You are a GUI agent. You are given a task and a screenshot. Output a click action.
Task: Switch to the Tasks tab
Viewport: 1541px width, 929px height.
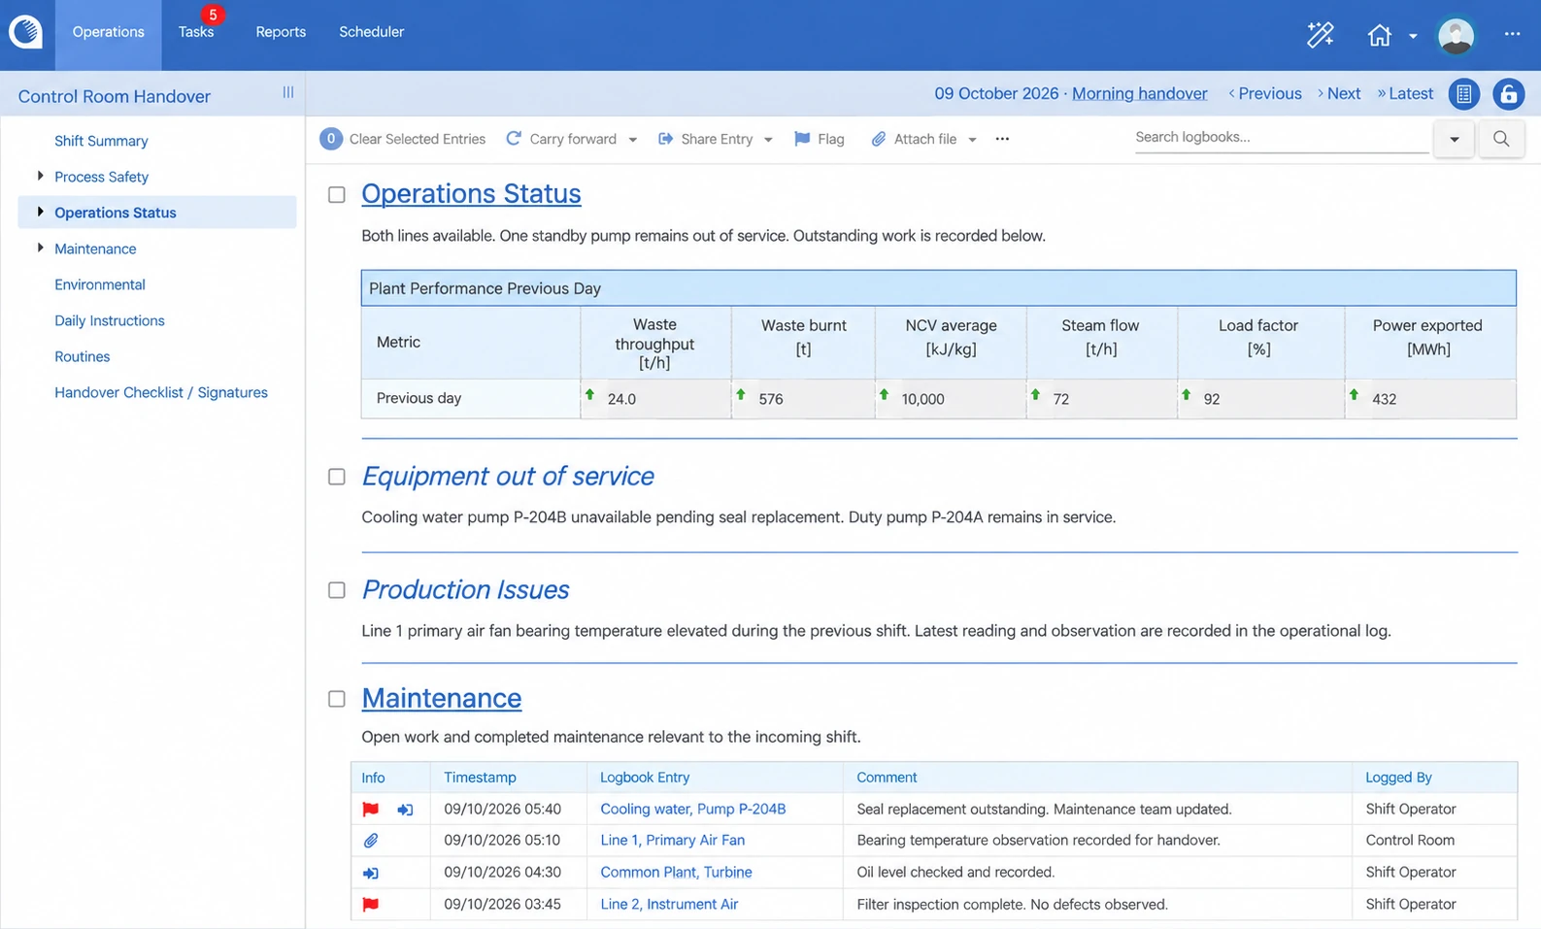[196, 32]
